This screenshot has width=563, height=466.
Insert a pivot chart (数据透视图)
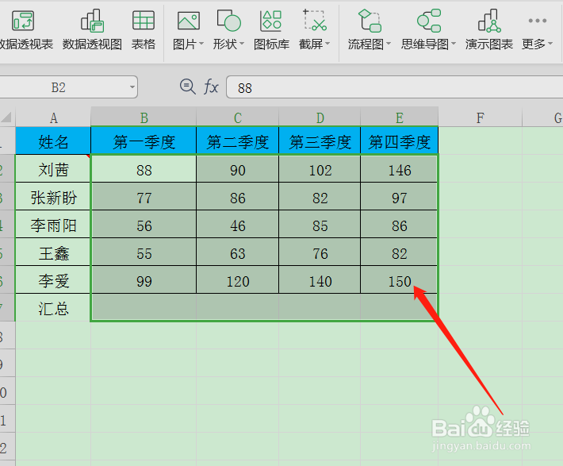tap(92, 30)
